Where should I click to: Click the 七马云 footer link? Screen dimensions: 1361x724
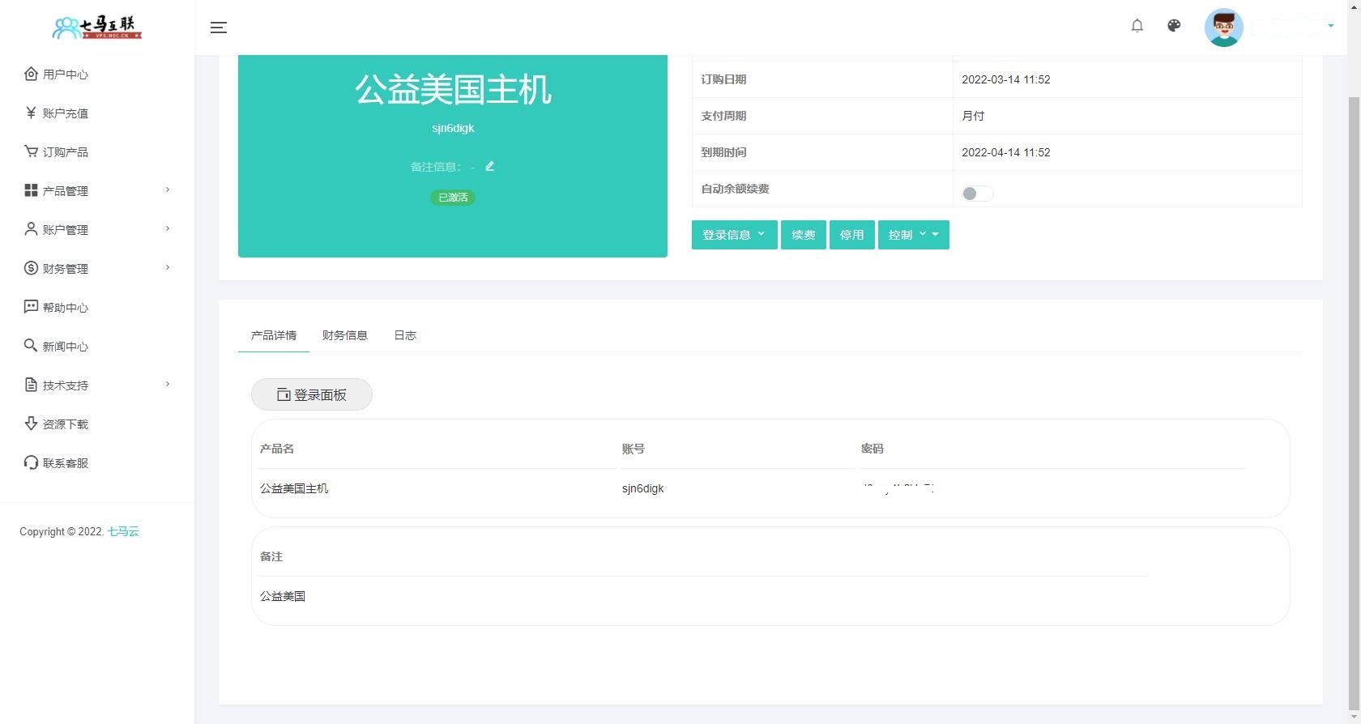point(123,531)
